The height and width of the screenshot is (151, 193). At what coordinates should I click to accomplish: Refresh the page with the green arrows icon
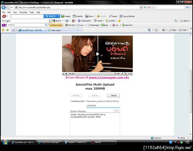pos(145,7)
